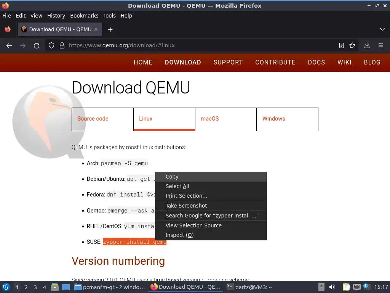
Task: Bookmark this page with the star
Action: tap(352, 45)
